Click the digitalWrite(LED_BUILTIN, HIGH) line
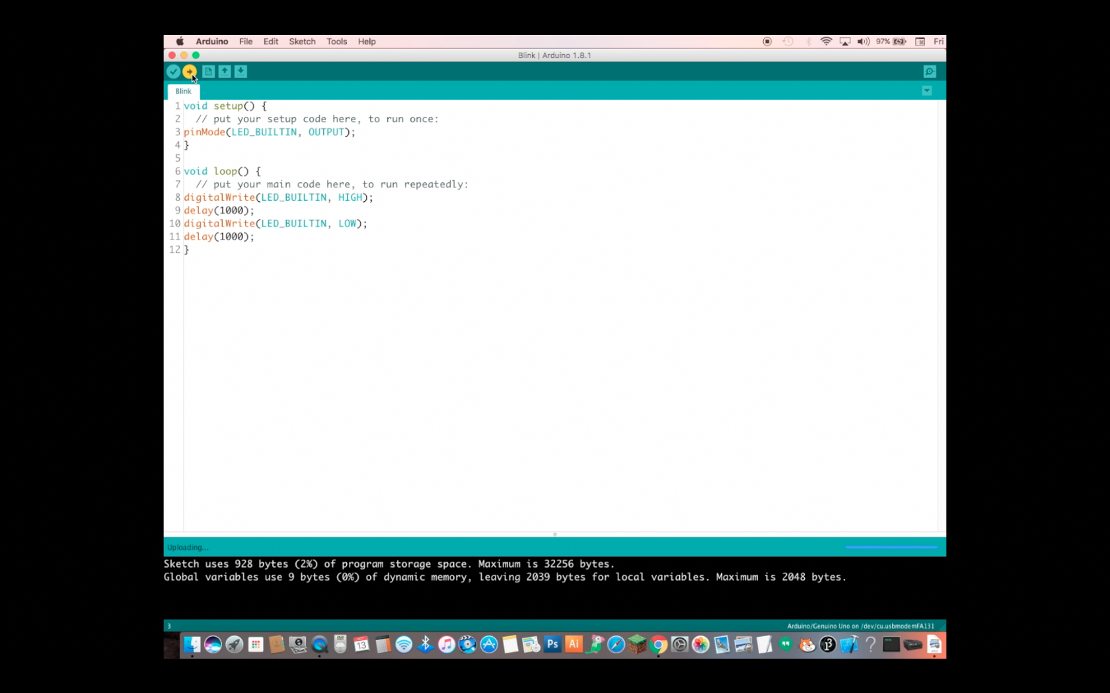This screenshot has width=1110, height=693. pyautogui.click(x=278, y=197)
